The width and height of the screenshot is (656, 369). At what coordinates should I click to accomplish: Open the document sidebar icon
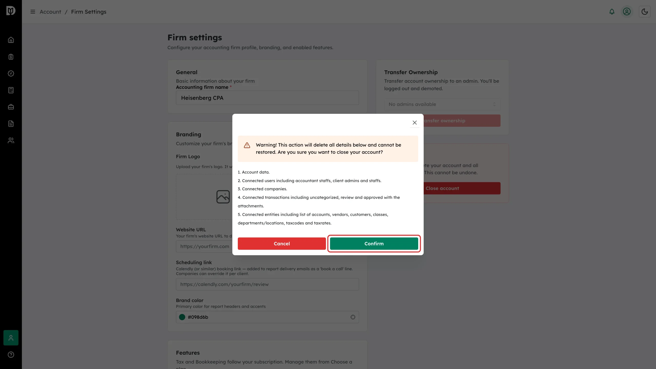pos(11,124)
